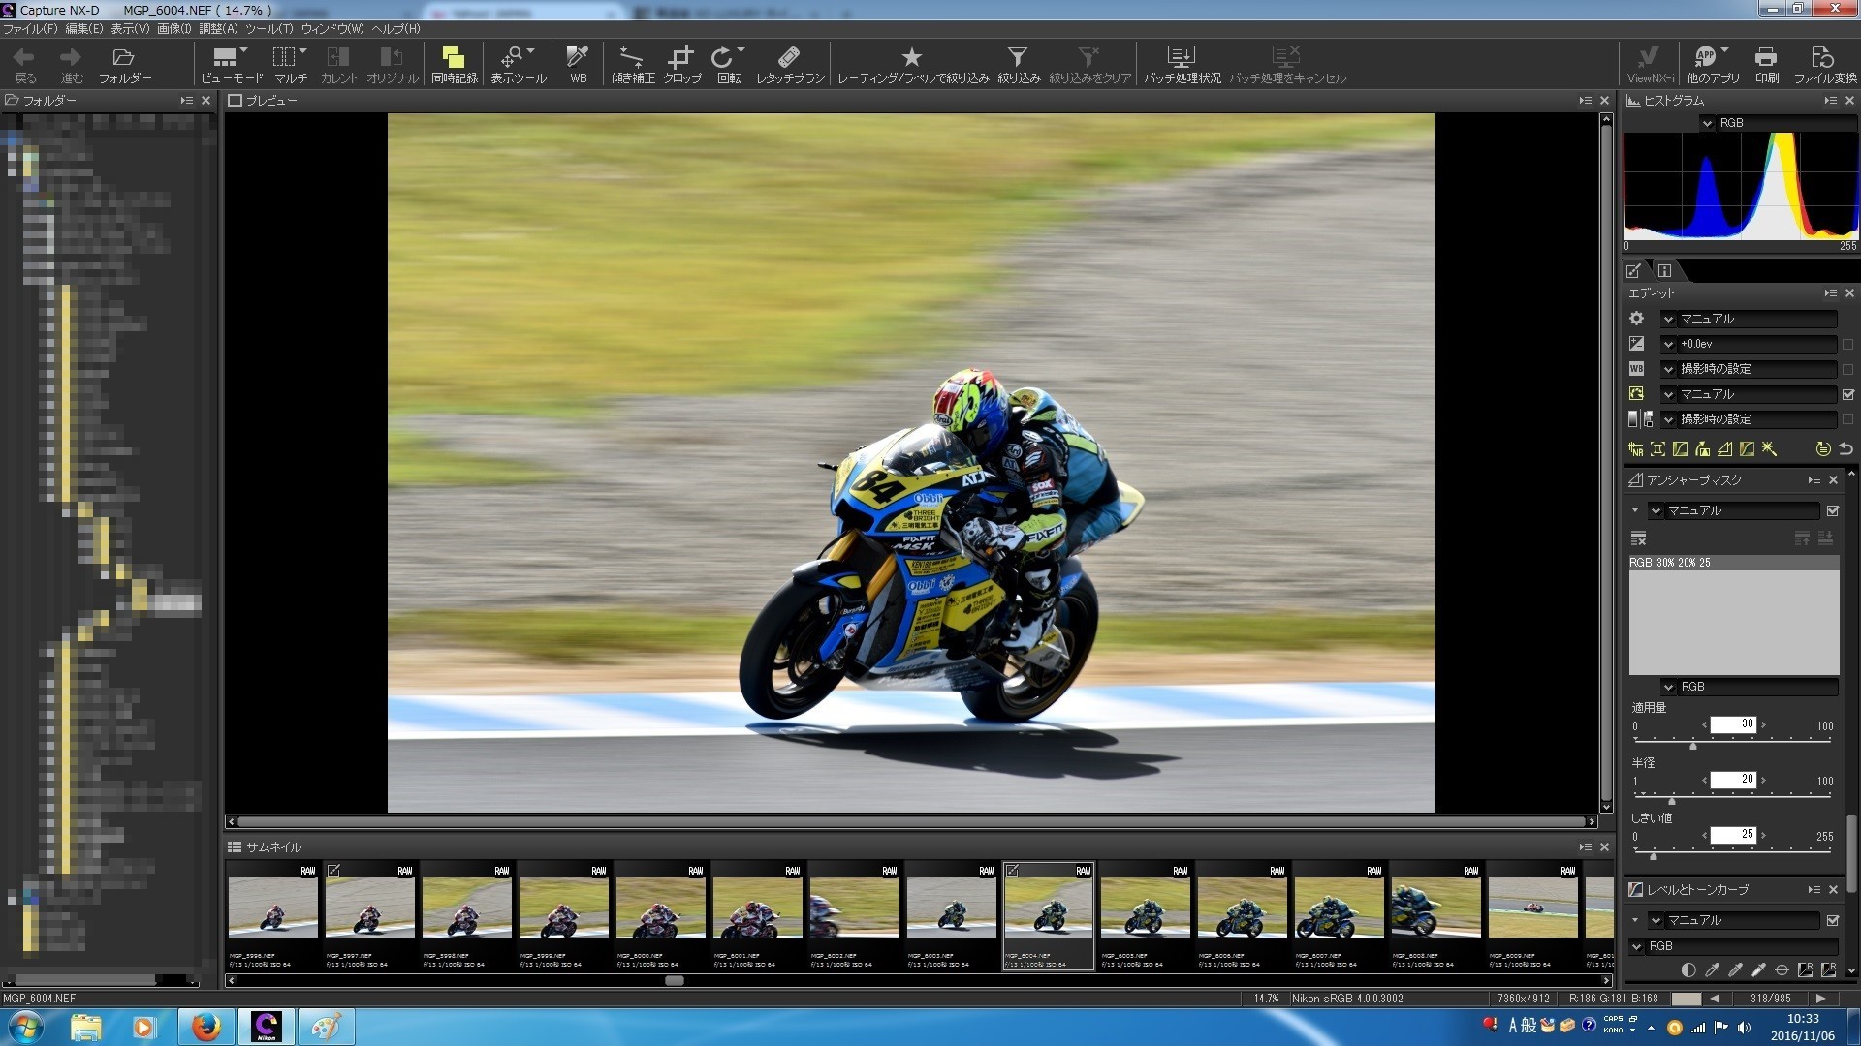Click the 回転 rotate tool
Viewport: 1861px width, 1046px height.
(x=728, y=64)
